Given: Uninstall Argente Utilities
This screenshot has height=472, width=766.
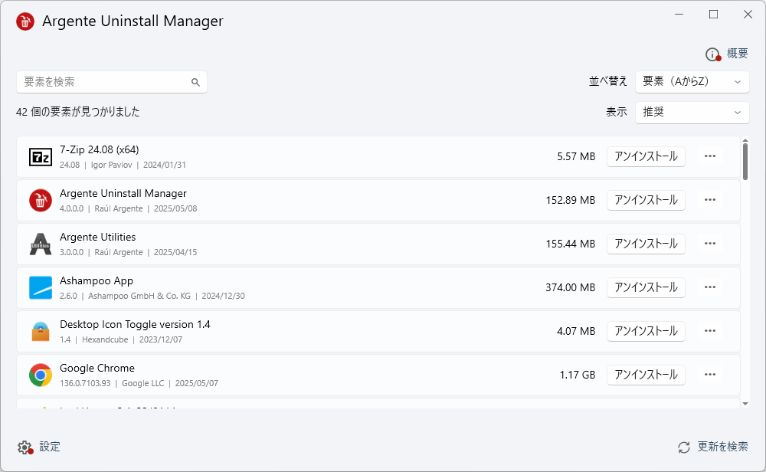Looking at the screenshot, I should [x=646, y=244].
